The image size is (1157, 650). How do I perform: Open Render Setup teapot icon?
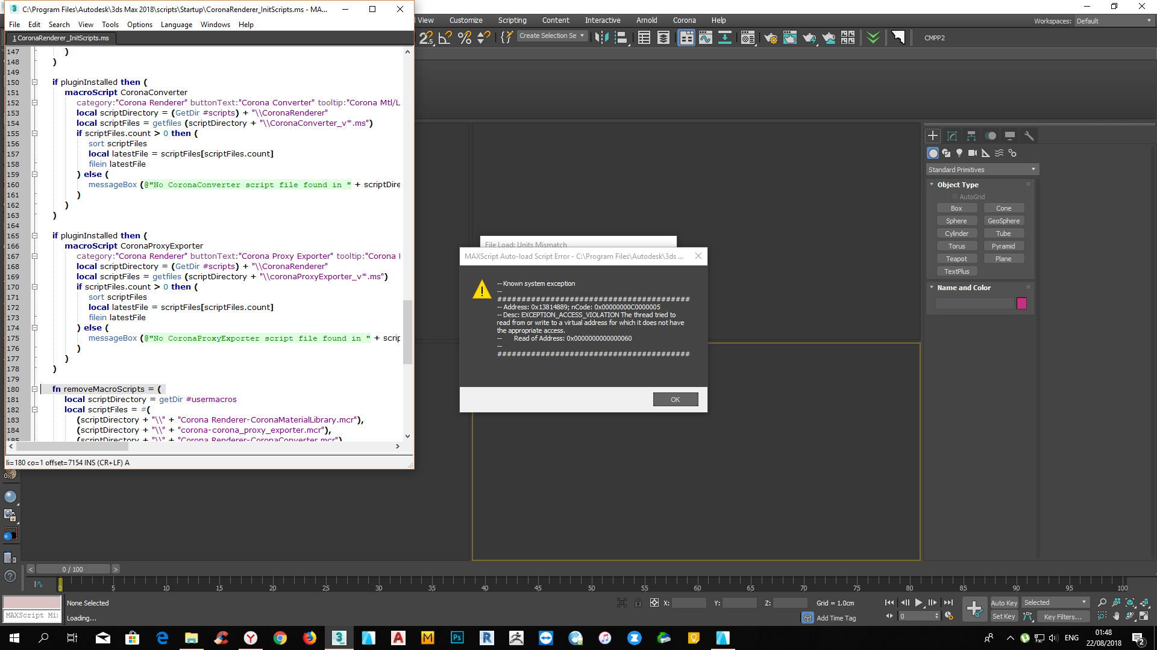pyautogui.click(x=771, y=38)
